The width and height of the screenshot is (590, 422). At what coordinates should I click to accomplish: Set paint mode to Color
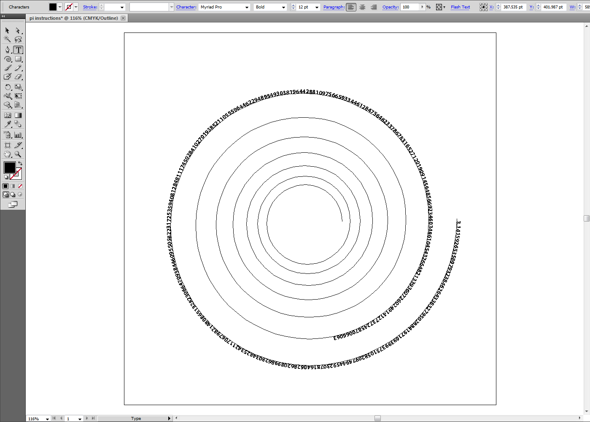5,186
